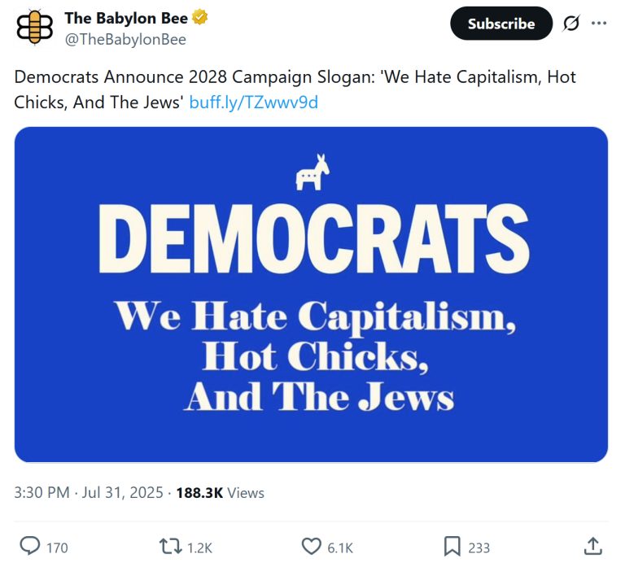Click the 6.1K likes count

[x=340, y=547]
